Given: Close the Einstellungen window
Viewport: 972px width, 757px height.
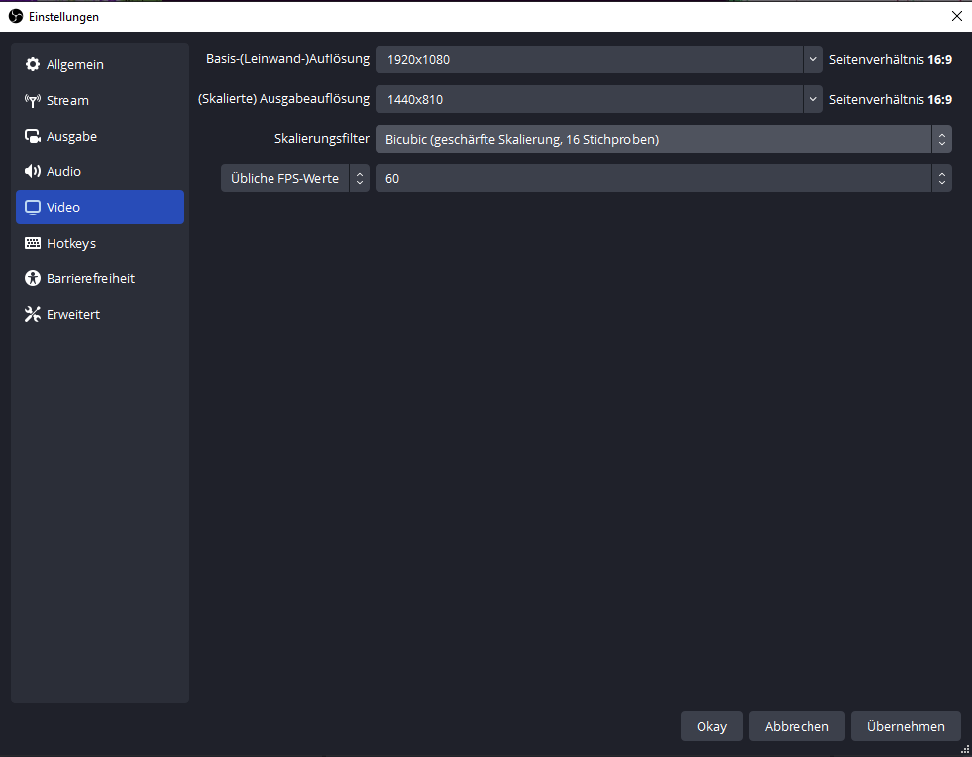Looking at the screenshot, I should click(956, 16).
